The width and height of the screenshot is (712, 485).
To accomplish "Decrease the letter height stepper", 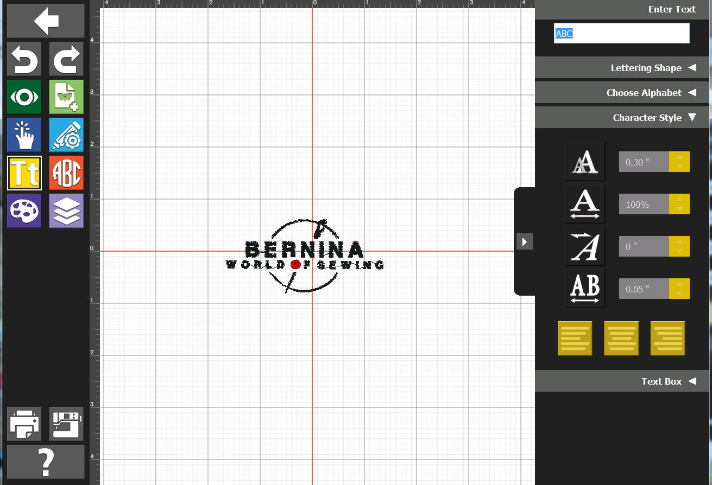I will click(x=679, y=167).
